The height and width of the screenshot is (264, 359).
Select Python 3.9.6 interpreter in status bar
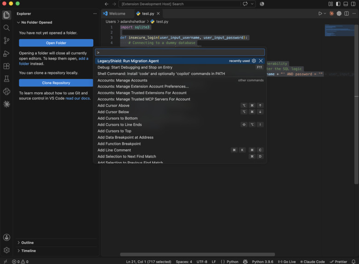(x=262, y=262)
